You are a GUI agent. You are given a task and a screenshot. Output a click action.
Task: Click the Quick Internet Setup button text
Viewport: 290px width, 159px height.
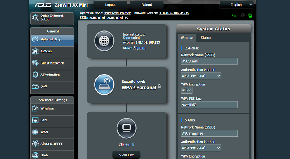click(x=52, y=18)
